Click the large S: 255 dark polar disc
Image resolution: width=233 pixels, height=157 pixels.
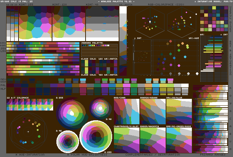click(71, 113)
